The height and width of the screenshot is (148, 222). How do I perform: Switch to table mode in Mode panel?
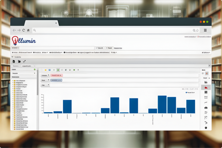pos(203,74)
